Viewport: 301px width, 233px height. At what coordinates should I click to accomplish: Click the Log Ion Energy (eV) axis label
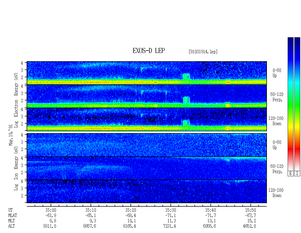click(16, 169)
